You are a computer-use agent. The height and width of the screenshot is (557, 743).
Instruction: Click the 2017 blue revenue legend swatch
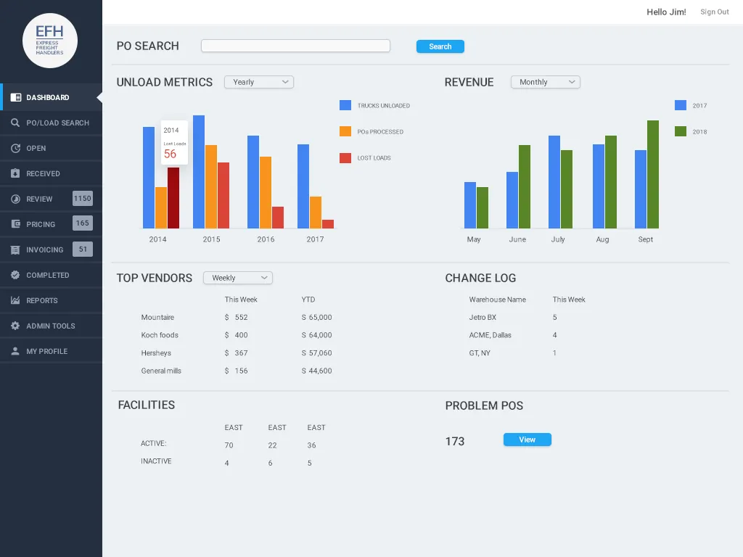pyautogui.click(x=681, y=105)
